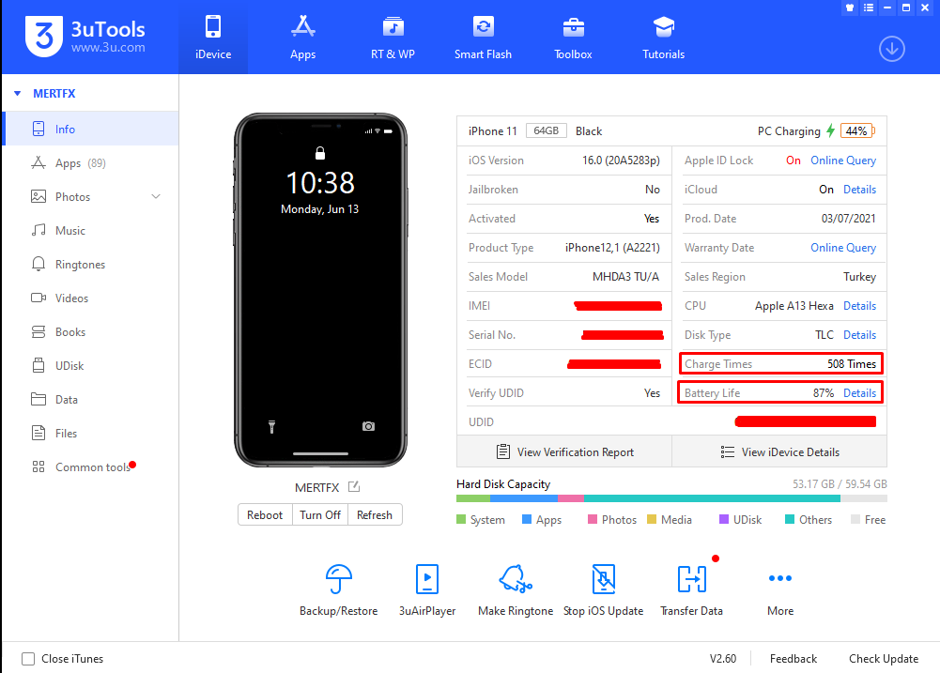Click the UDisk purple legend swatch
The height and width of the screenshot is (673, 940).
724,520
